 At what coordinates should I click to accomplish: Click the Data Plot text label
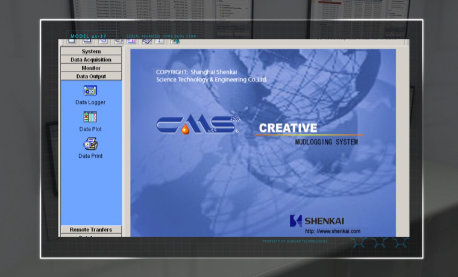[90, 129]
